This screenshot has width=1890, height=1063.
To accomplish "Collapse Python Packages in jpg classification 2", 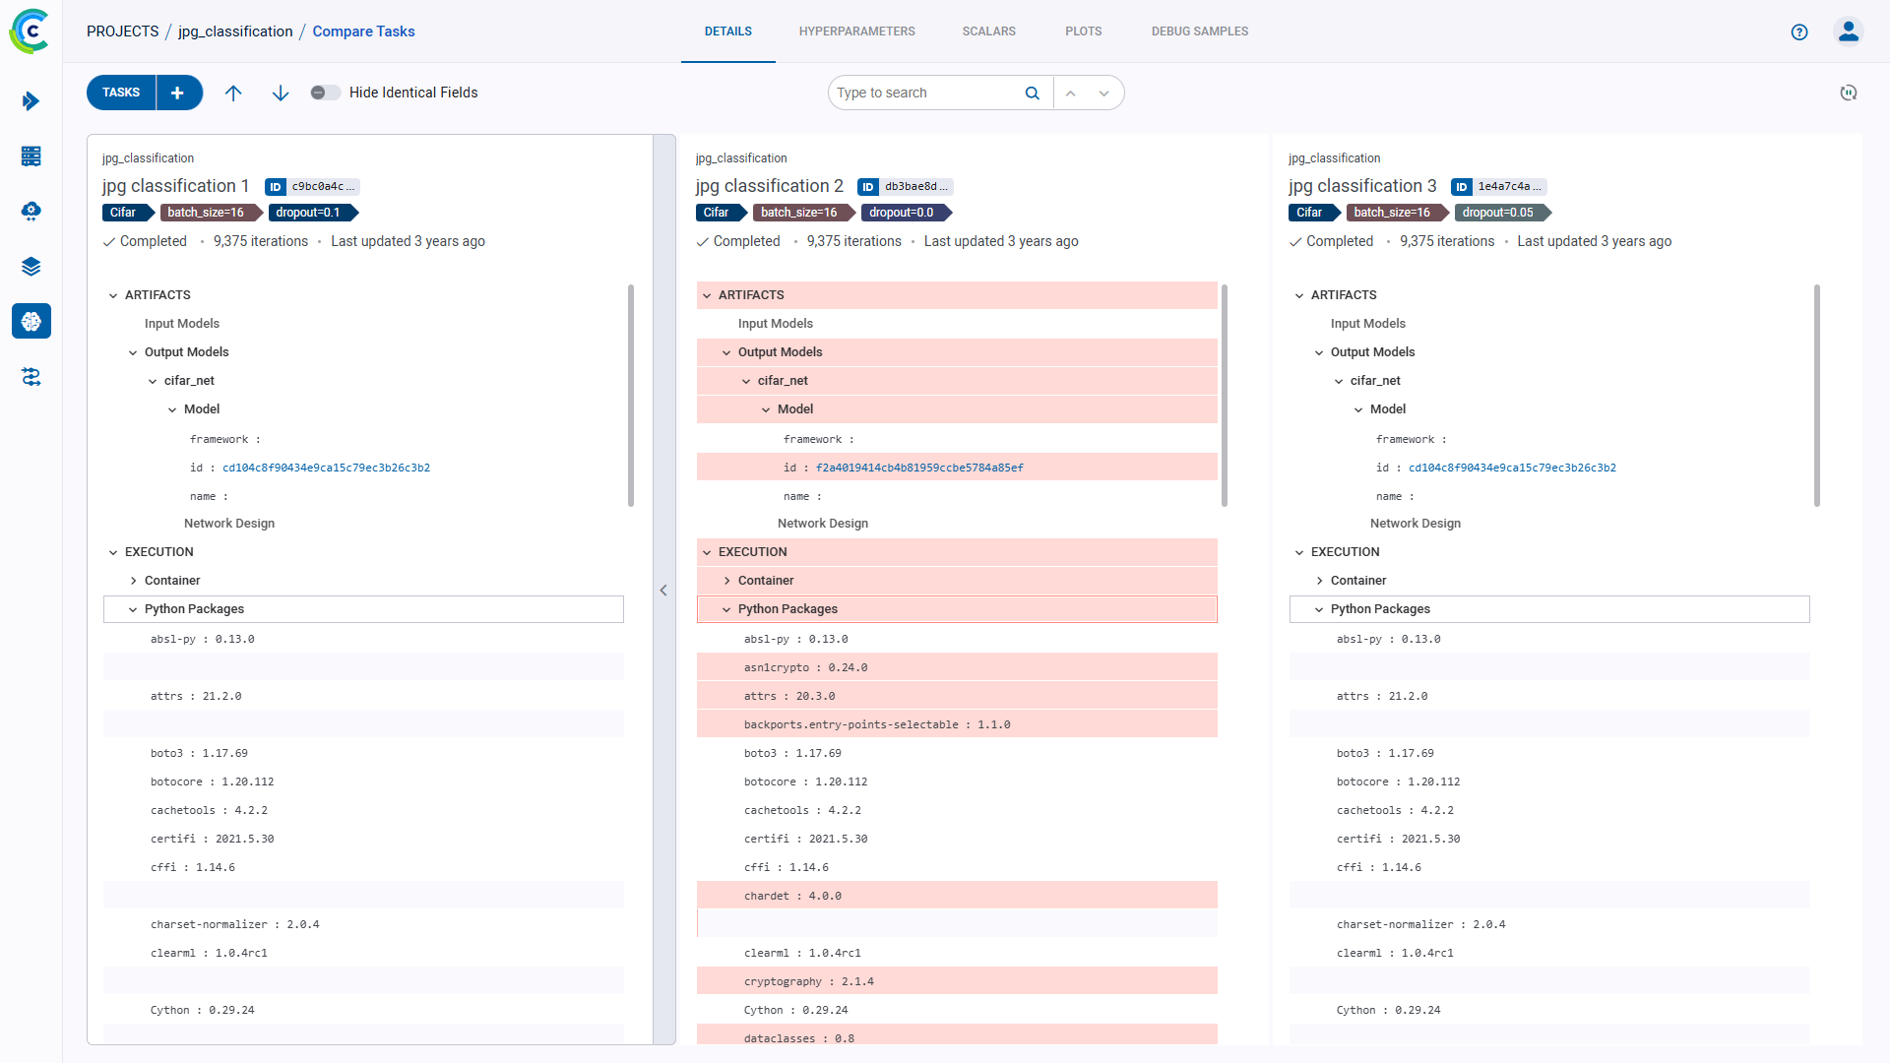I will click(x=724, y=608).
